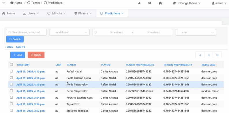Click the search name text field
Image resolution: width=229 pixels, height=113 pixels.
coord(26,32)
